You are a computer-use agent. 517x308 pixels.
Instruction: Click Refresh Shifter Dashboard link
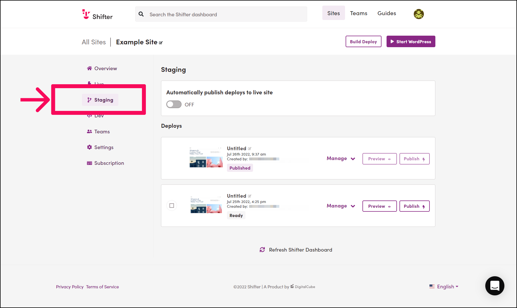296,250
